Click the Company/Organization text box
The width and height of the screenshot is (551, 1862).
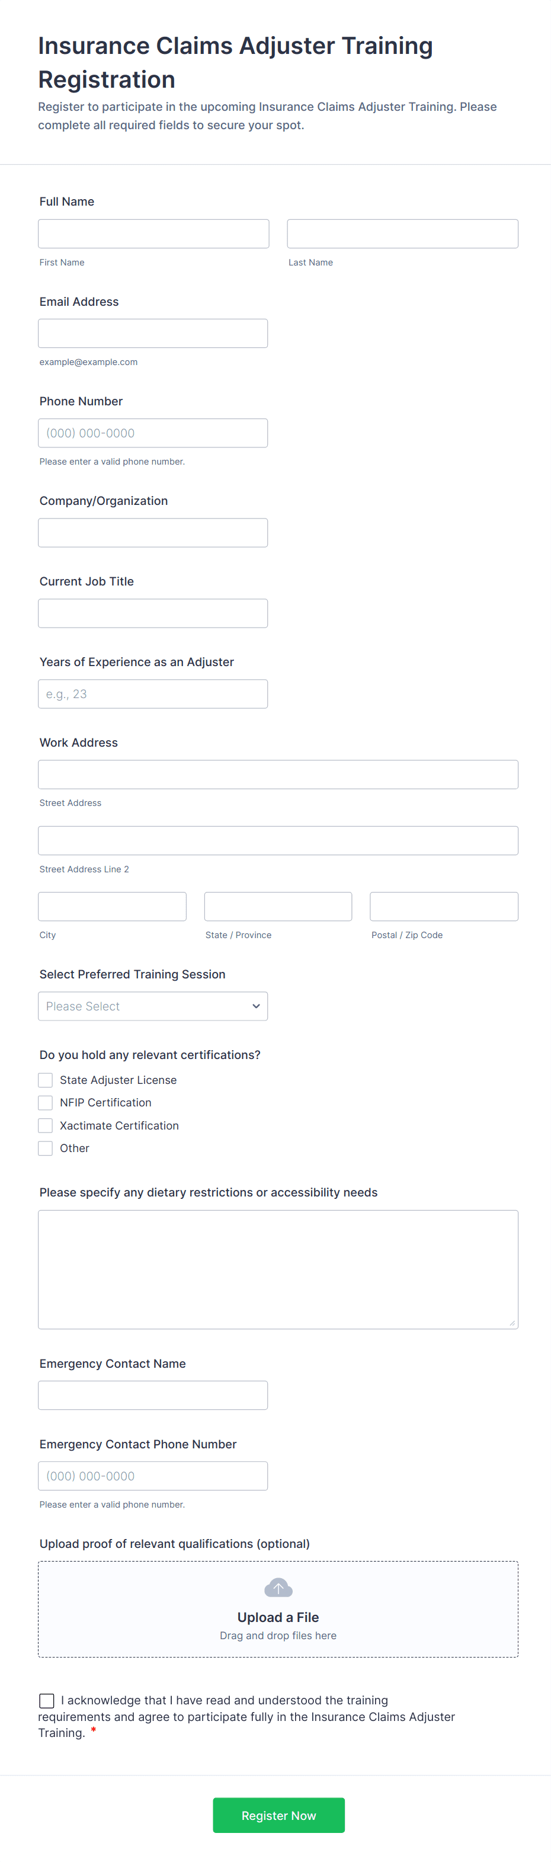pyautogui.click(x=153, y=533)
